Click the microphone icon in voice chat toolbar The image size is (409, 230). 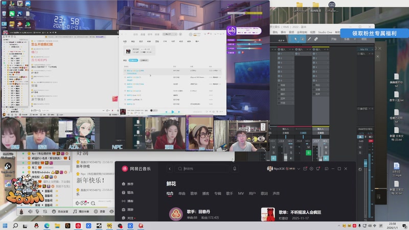coord(37,212)
